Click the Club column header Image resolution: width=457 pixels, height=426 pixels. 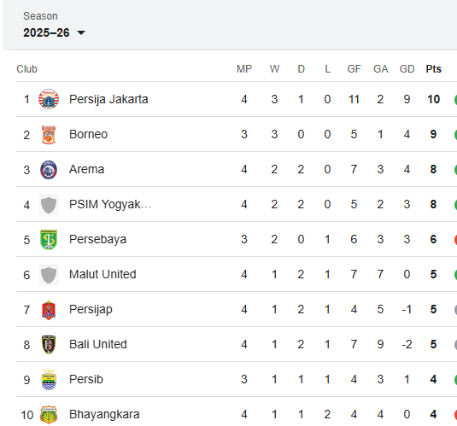point(26,69)
